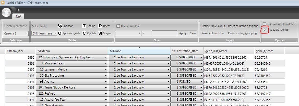This screenshot has width=299, height=106.
Task: Uncheck Use table lookup option
Action: point(265,30)
